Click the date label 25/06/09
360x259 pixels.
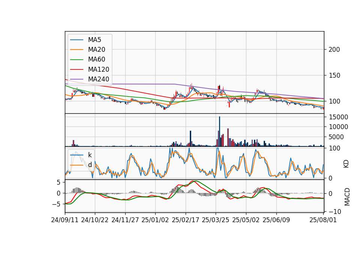(x=276, y=220)
